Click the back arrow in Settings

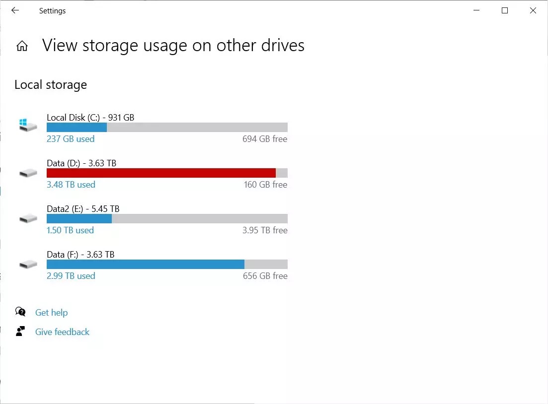point(15,10)
